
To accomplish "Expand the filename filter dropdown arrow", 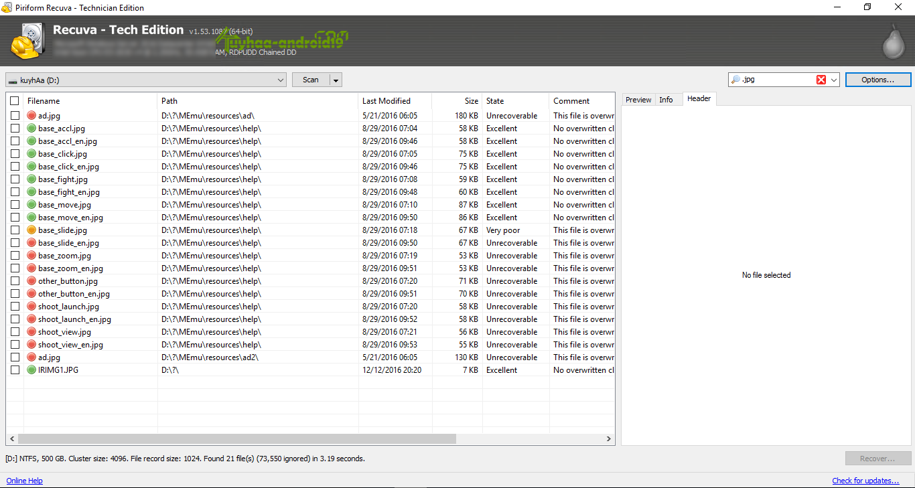I will point(834,80).
